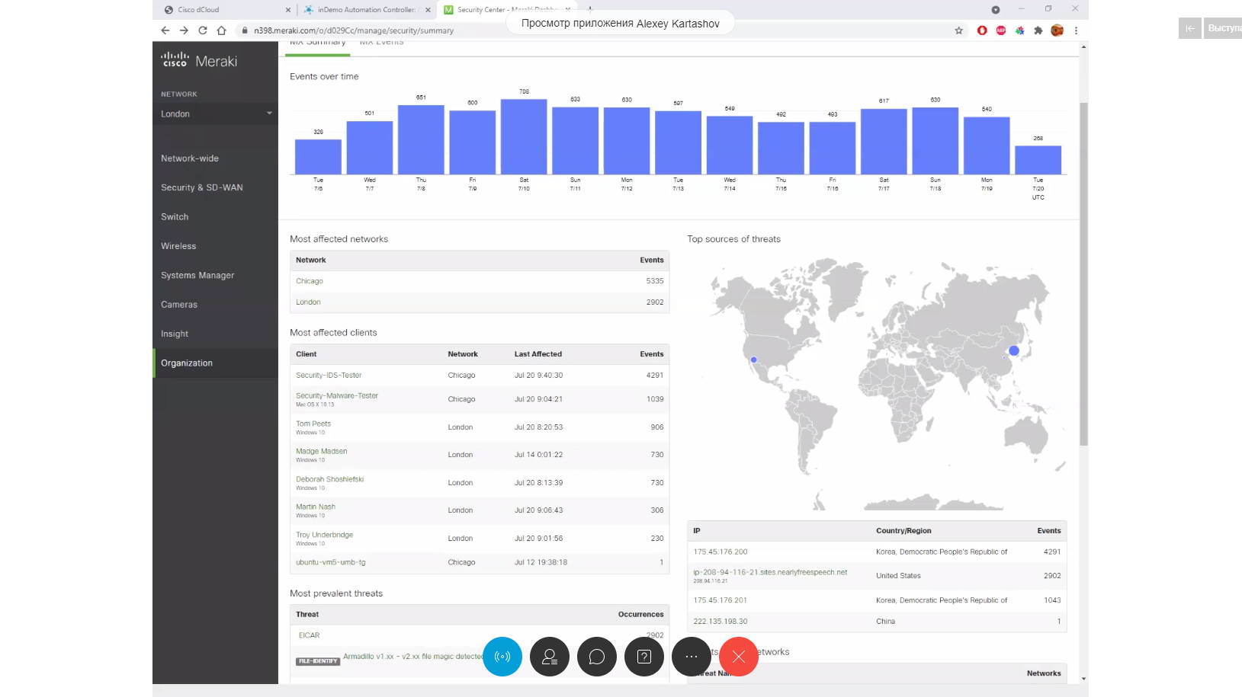Open the Organization menu

[187, 363]
